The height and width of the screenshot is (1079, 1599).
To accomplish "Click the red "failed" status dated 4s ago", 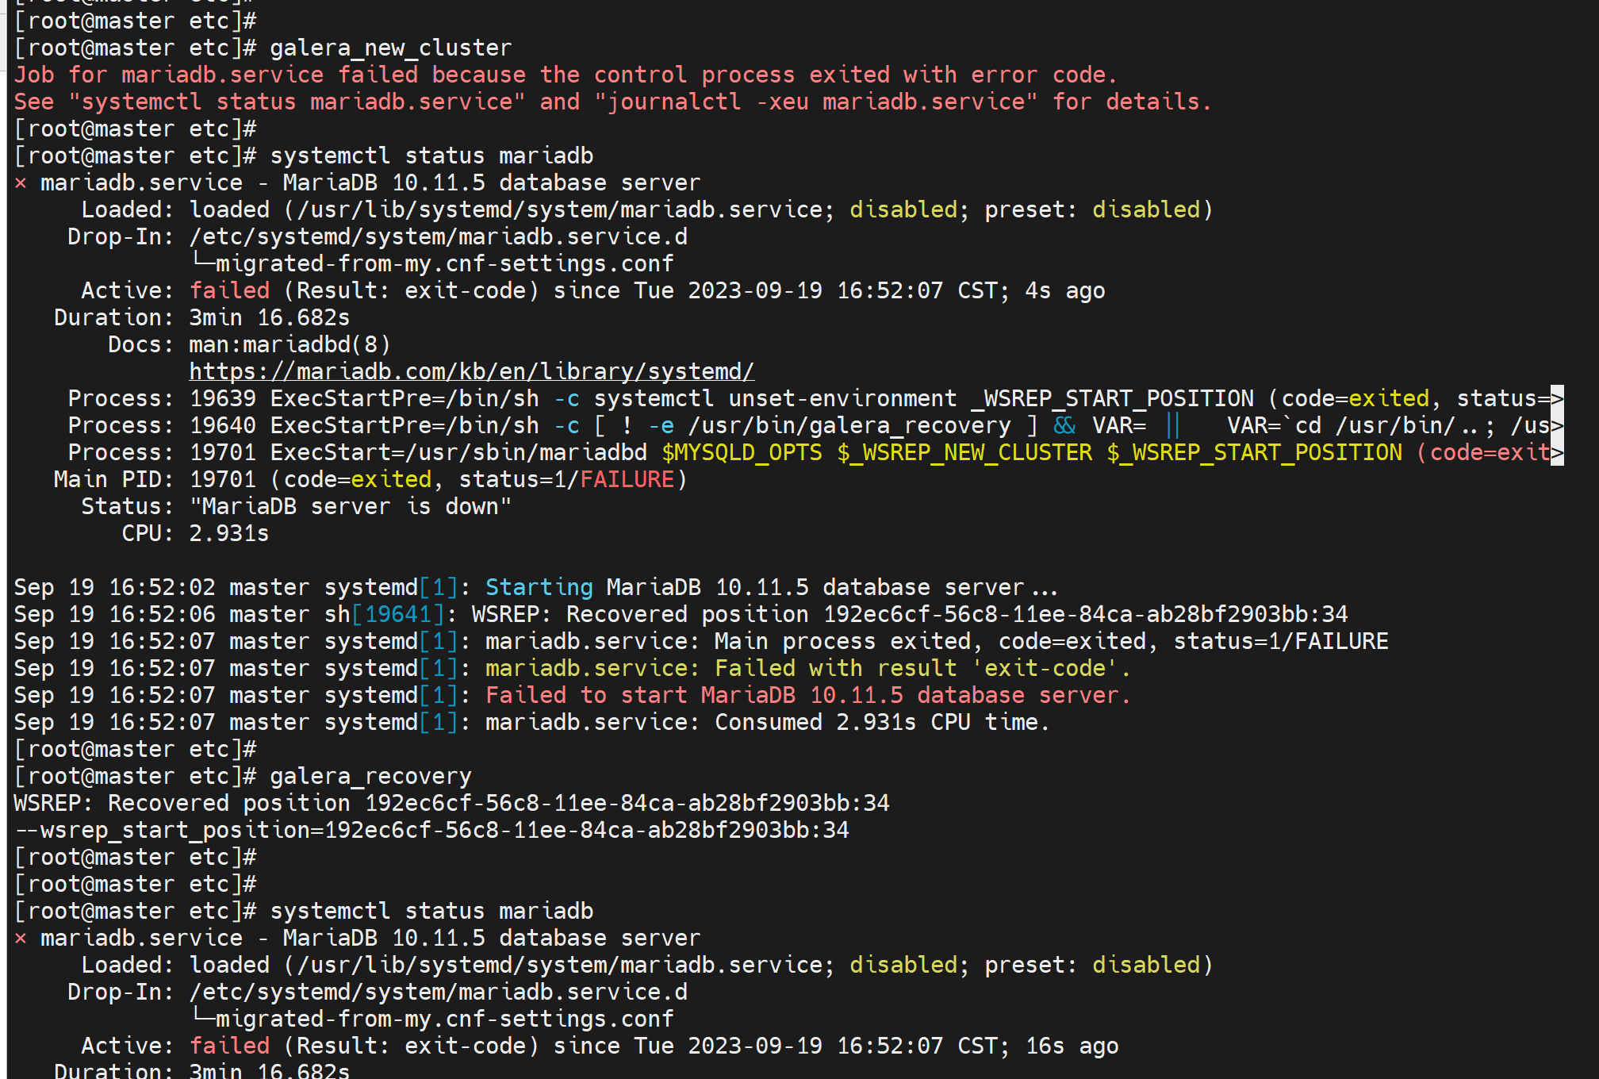I will [229, 290].
